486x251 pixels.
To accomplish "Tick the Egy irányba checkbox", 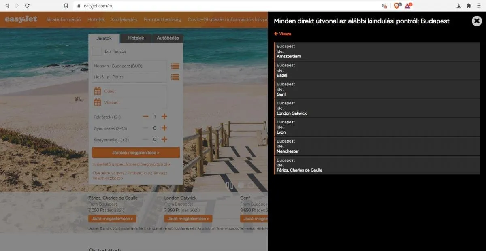I will 97,51.
